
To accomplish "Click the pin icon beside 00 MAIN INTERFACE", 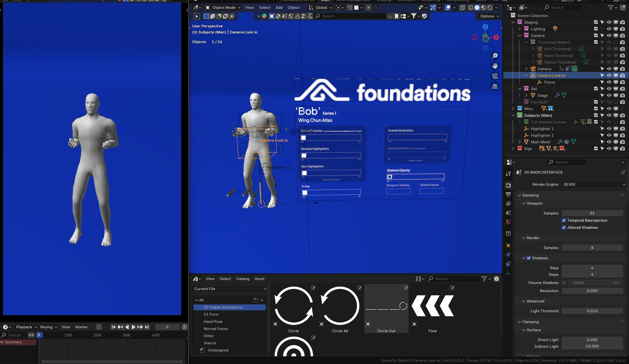I will (623, 172).
